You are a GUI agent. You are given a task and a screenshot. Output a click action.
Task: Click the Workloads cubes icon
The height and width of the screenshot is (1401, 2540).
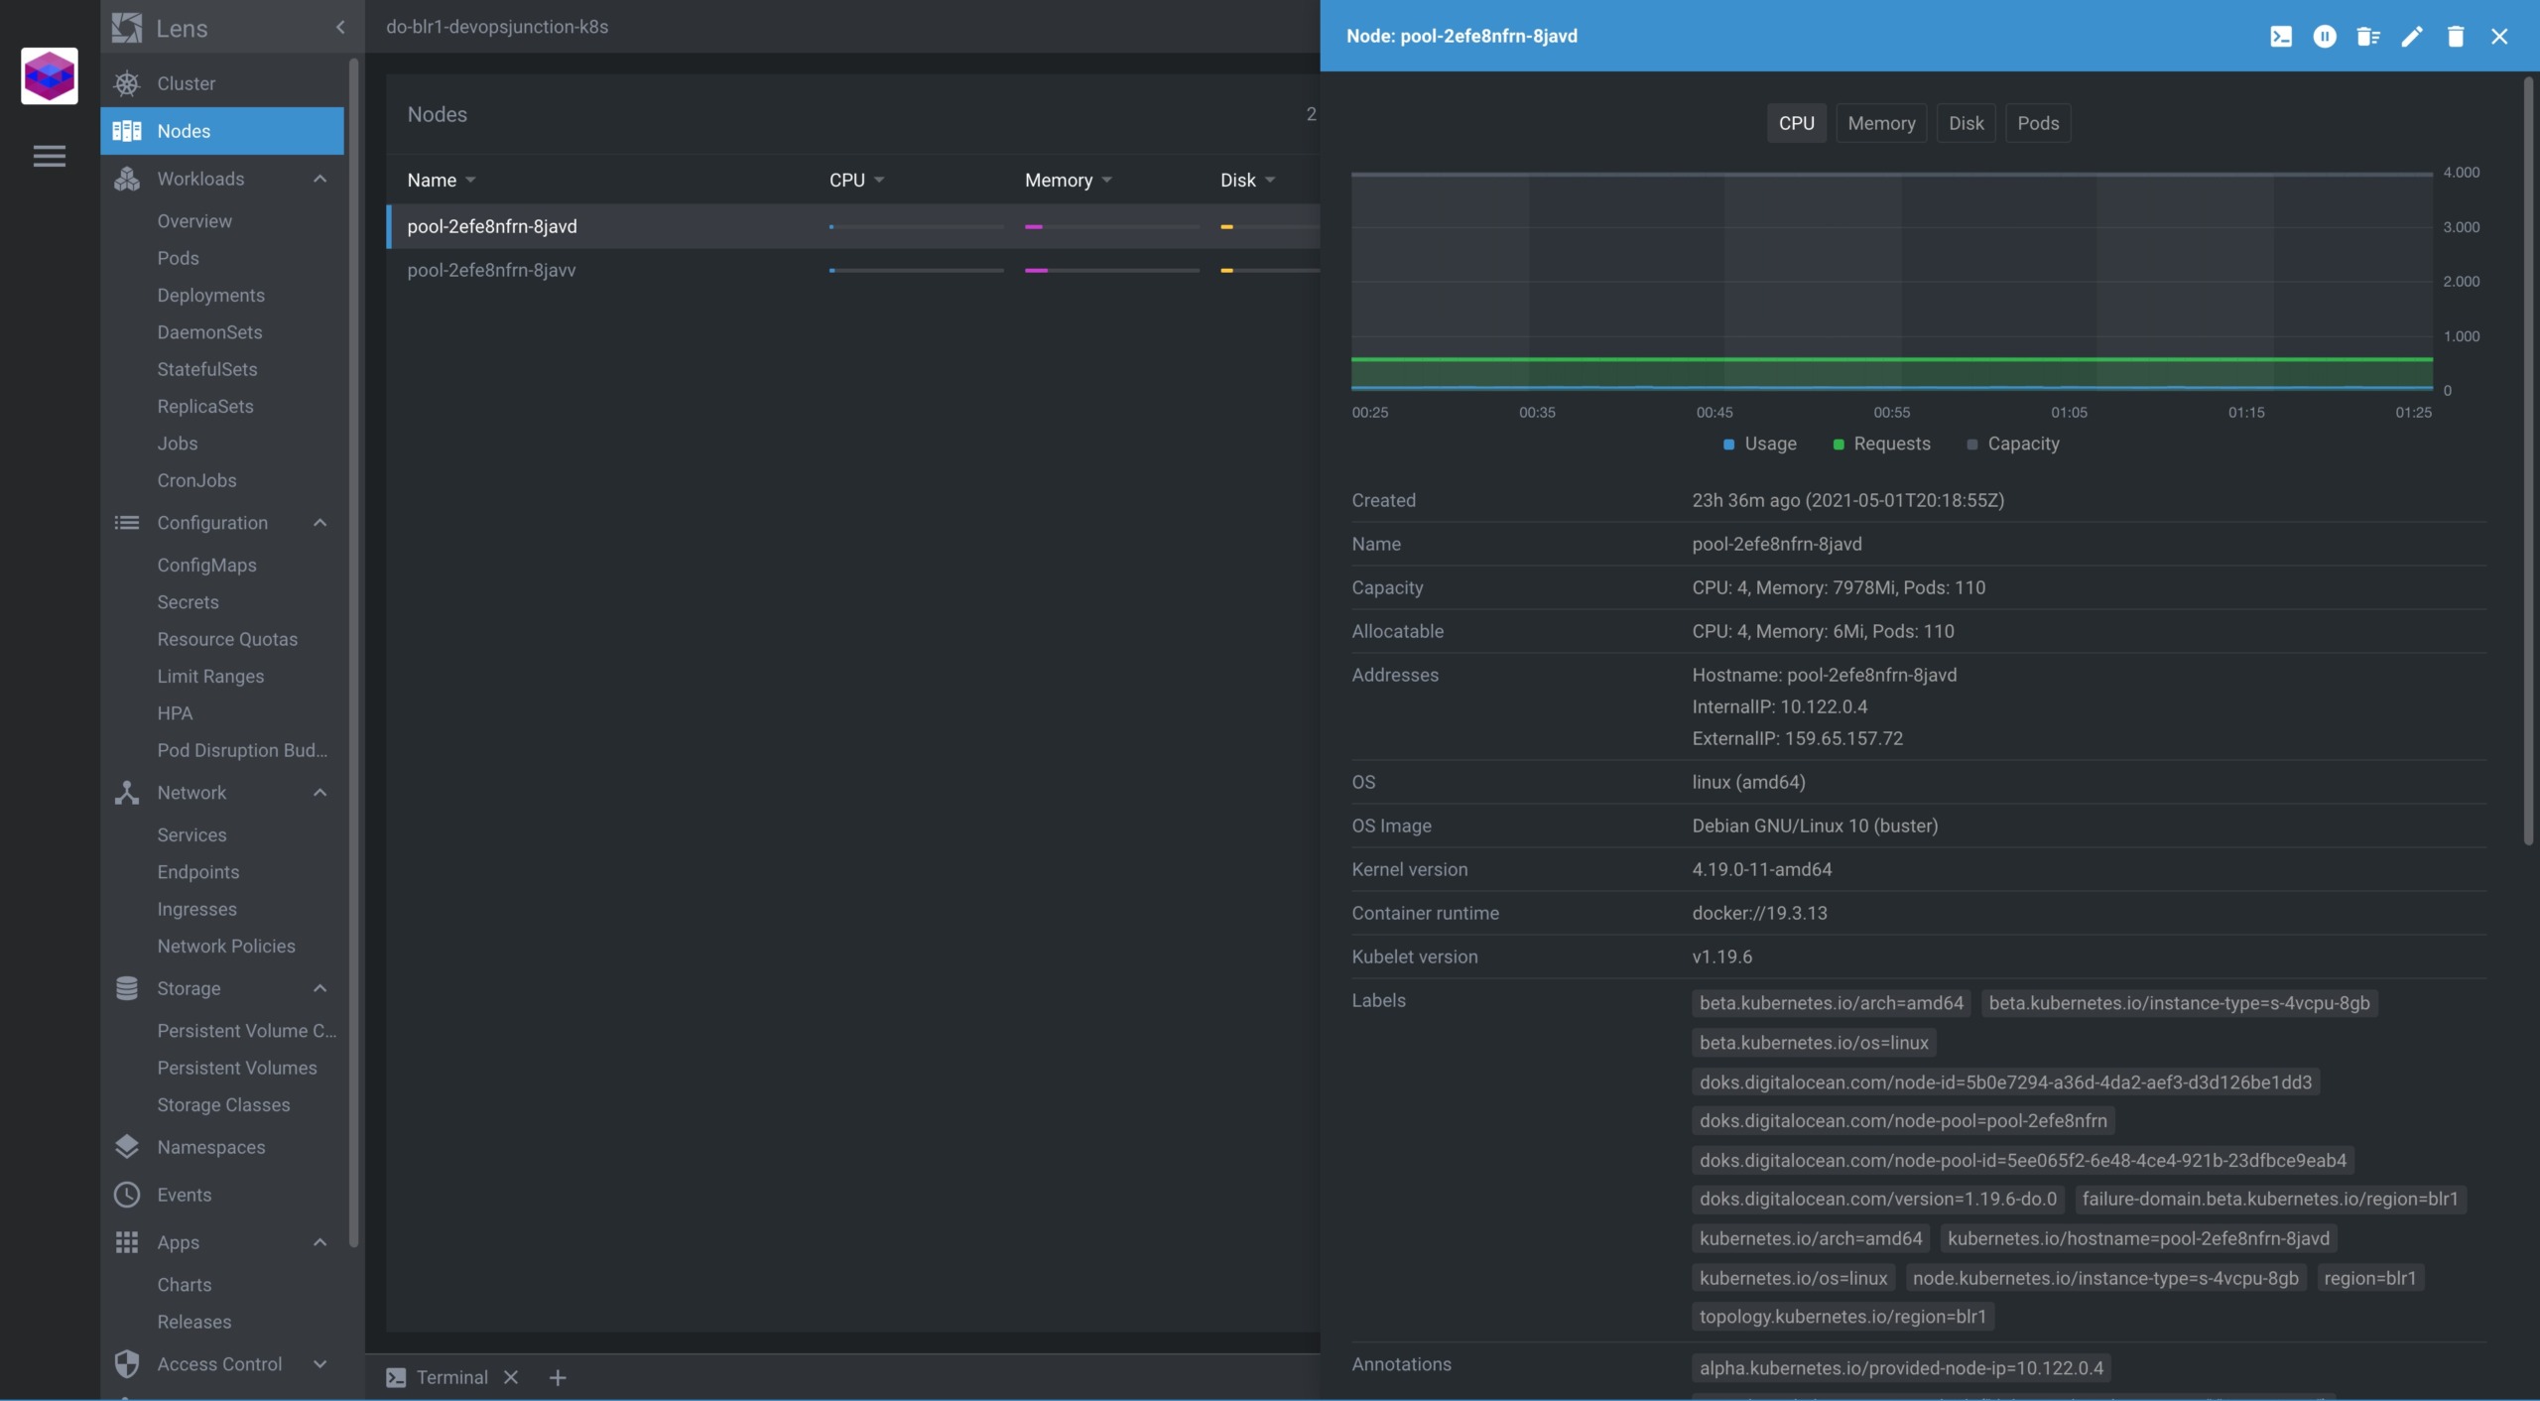(127, 179)
